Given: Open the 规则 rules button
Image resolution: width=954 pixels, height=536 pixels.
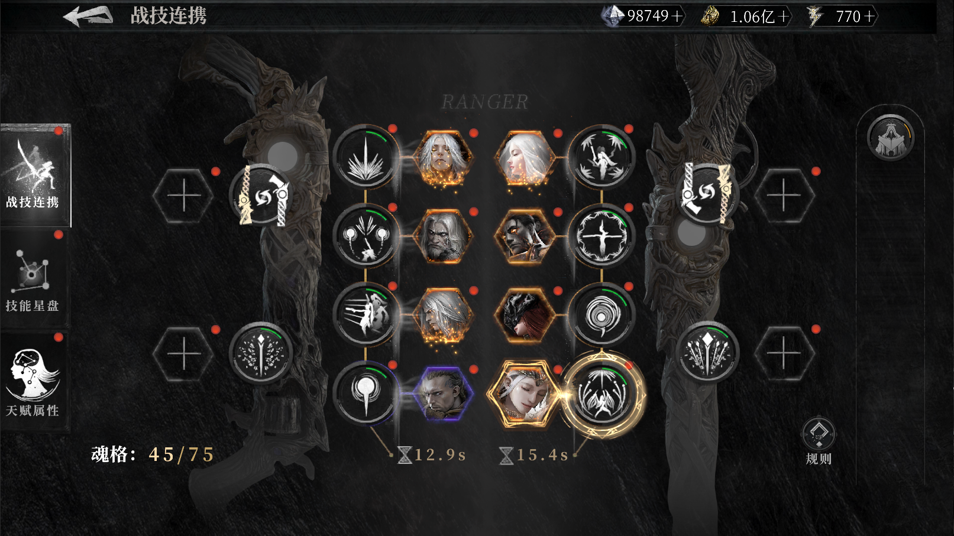Looking at the screenshot, I should click(x=819, y=441).
